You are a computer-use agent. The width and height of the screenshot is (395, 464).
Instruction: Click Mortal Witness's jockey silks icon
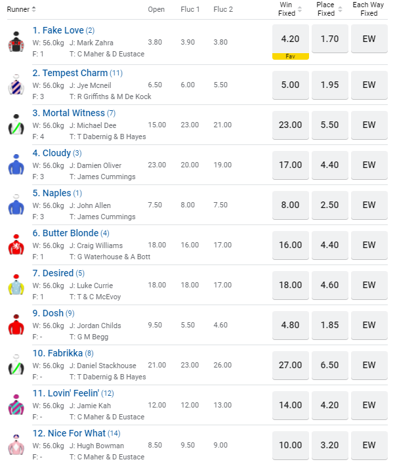(x=16, y=125)
